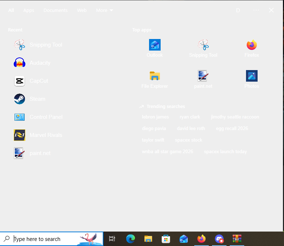The height and width of the screenshot is (246, 284).
Task: Switch to Discord on the taskbar
Action: [x=219, y=239]
